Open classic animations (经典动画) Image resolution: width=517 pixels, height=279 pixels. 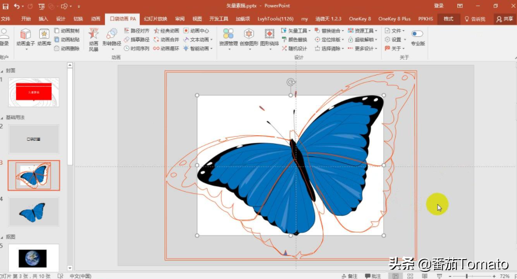click(166, 31)
